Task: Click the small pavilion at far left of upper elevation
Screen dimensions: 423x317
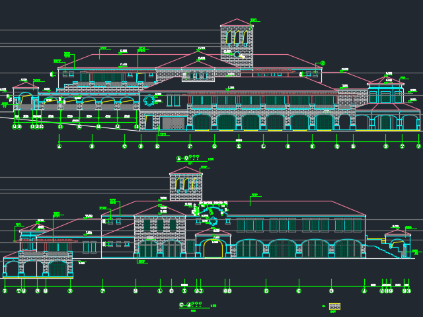Action: pos(25,97)
